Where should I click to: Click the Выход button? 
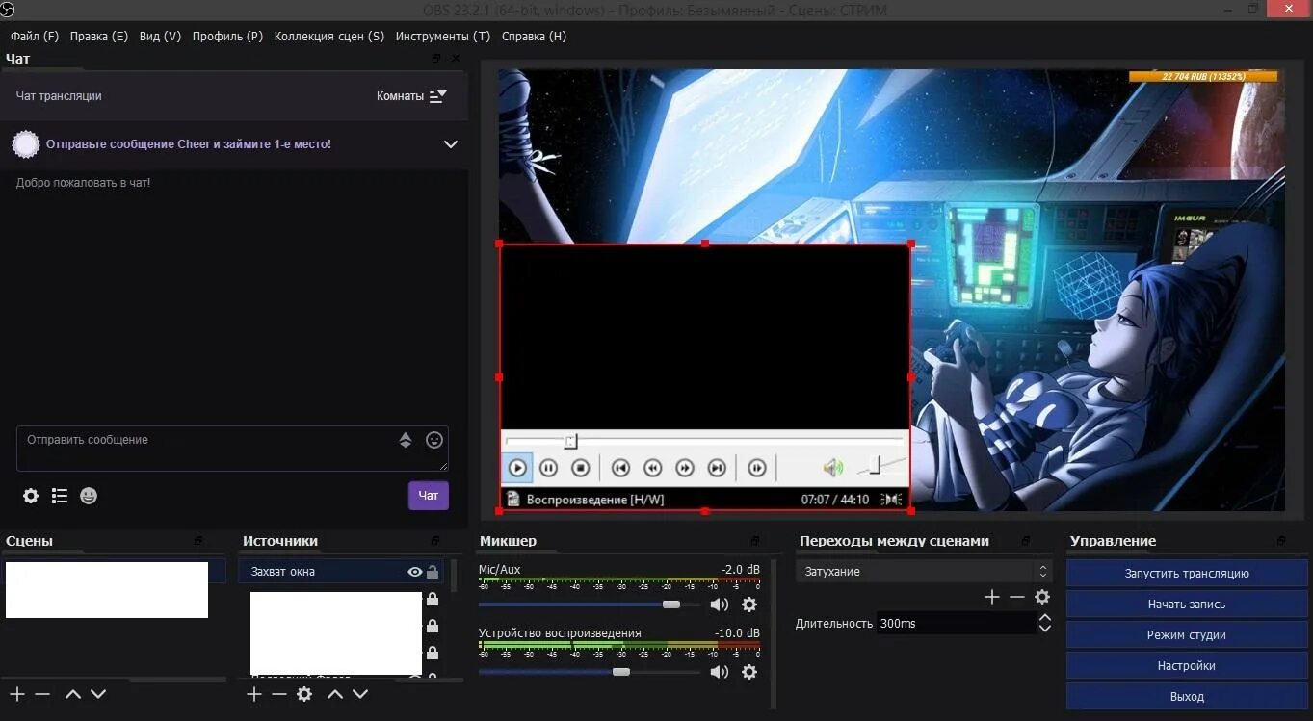pyautogui.click(x=1187, y=697)
